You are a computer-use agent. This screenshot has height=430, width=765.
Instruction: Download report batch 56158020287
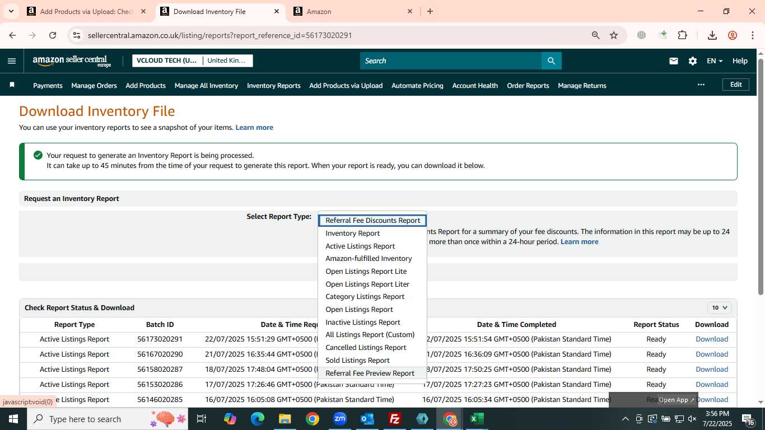tap(712, 370)
